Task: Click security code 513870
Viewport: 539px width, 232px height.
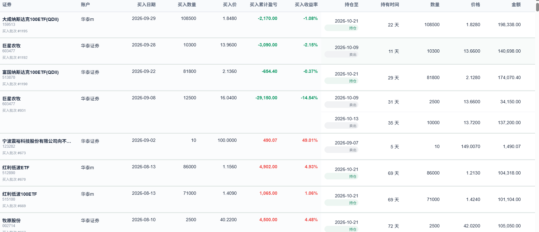Action: 9,77
